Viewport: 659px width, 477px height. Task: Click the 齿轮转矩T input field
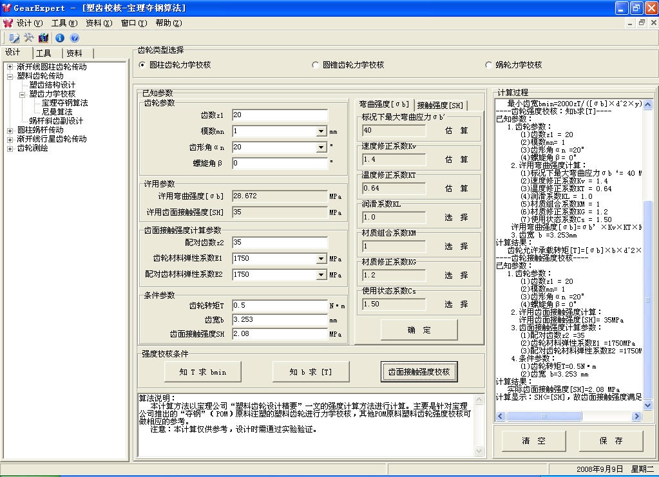pyautogui.click(x=280, y=306)
